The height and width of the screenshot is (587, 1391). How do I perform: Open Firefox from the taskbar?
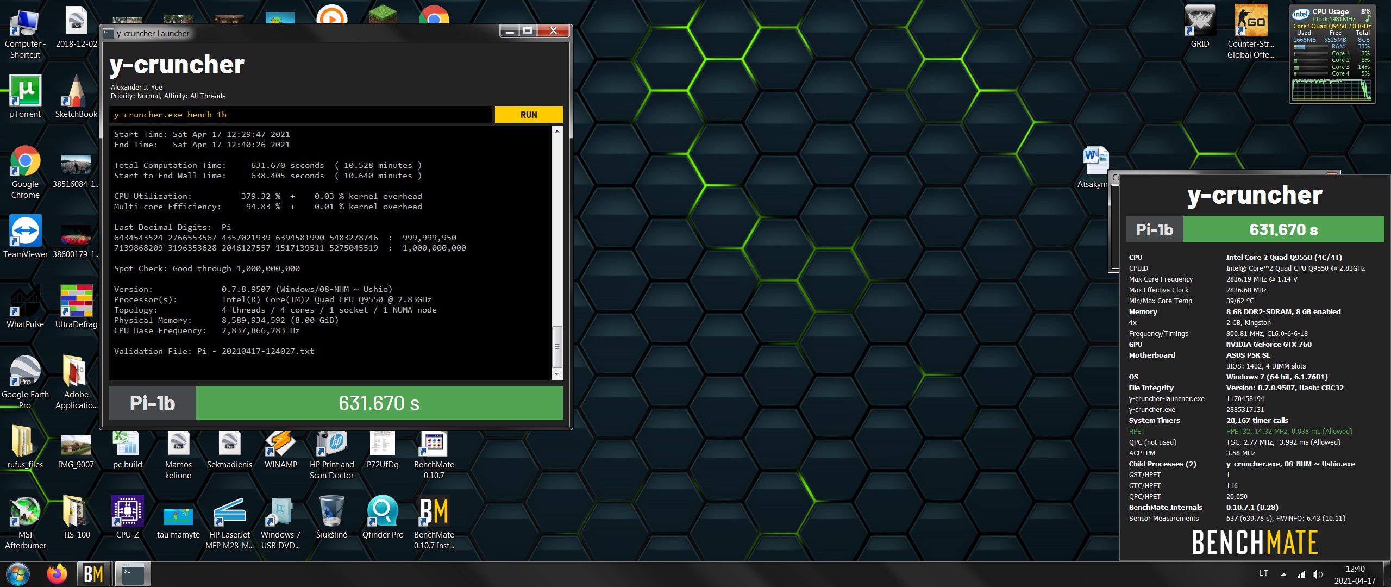[x=57, y=574]
